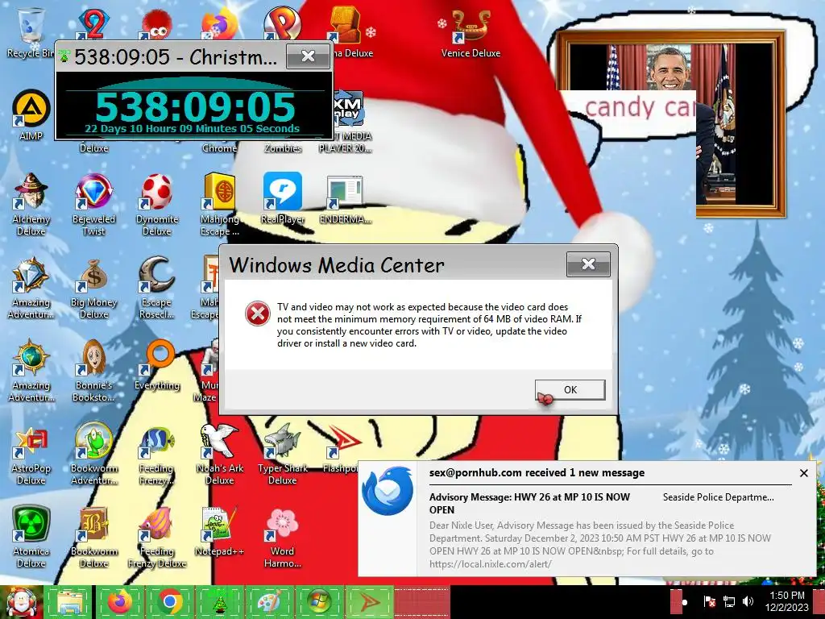Click the Thunderbird logo in the notification

388,491
